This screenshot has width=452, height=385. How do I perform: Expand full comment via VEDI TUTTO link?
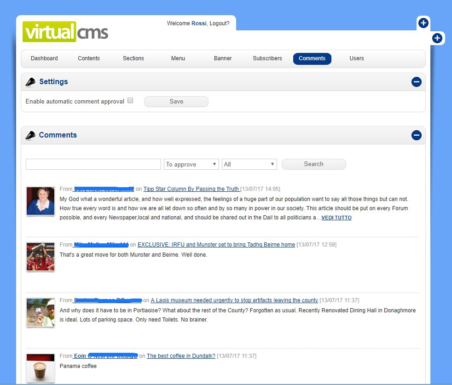(x=336, y=218)
